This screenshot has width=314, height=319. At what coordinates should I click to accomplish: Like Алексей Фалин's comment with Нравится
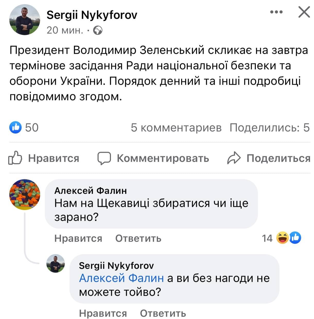click(x=78, y=238)
